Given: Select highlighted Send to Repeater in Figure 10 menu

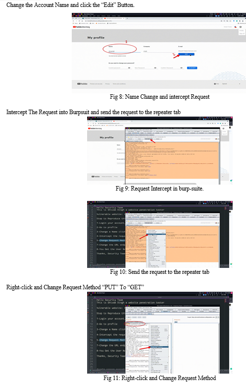Looking at the screenshot, I should pos(156,234).
